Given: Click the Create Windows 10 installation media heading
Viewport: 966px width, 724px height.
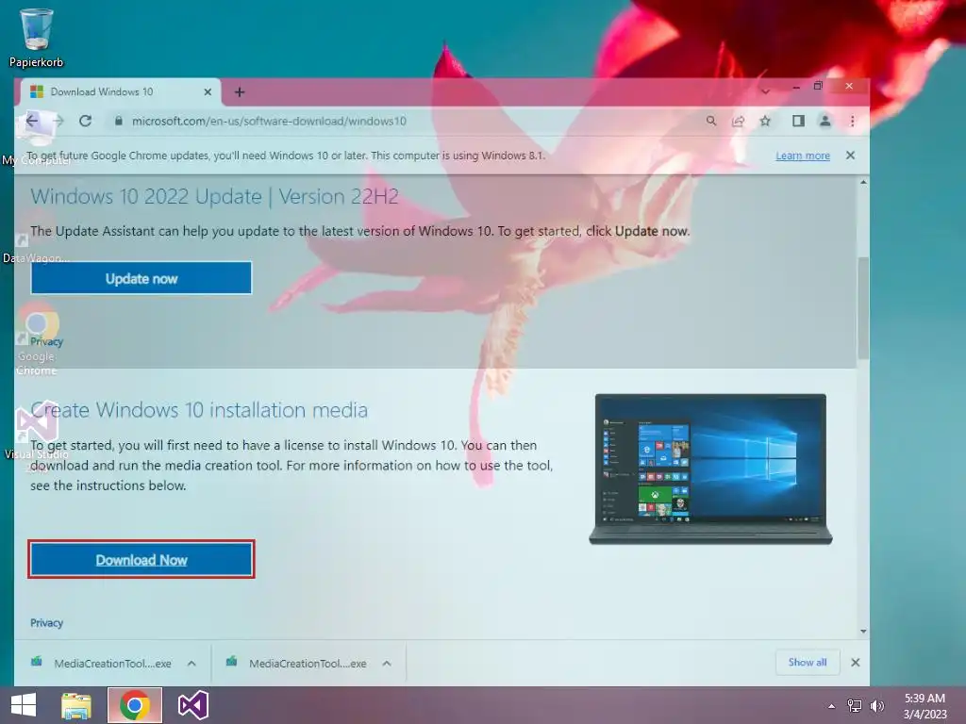Looking at the screenshot, I should 199,409.
